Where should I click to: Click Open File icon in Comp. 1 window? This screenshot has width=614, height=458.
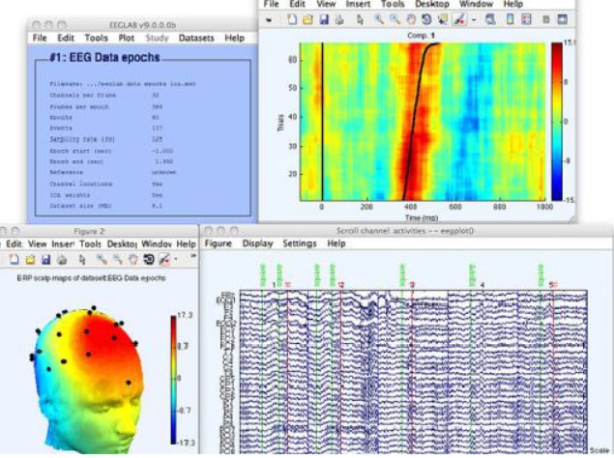tap(308, 19)
